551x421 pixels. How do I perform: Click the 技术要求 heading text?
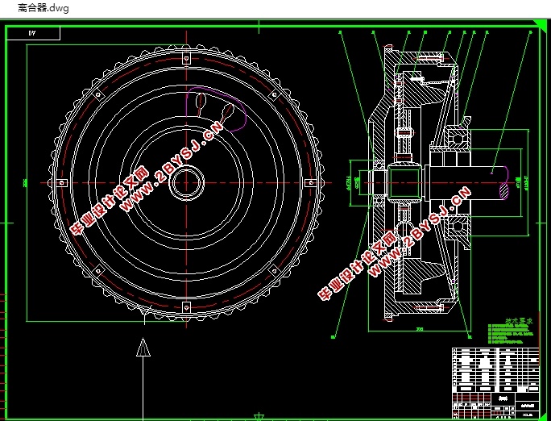(x=519, y=321)
